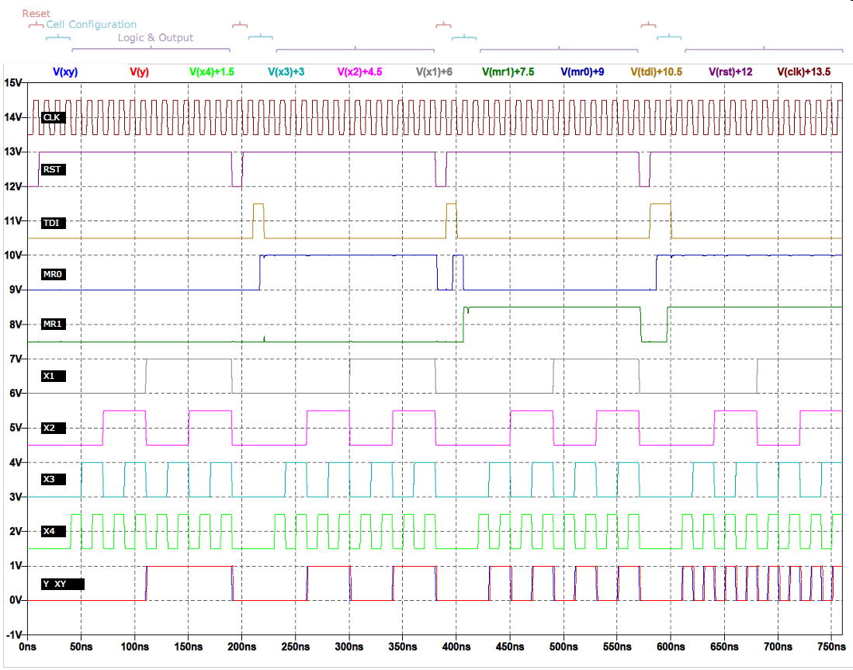Image resolution: width=853 pixels, height=670 pixels.
Task: Click the V(clk)+13.5 trace label
Action: [x=804, y=71]
